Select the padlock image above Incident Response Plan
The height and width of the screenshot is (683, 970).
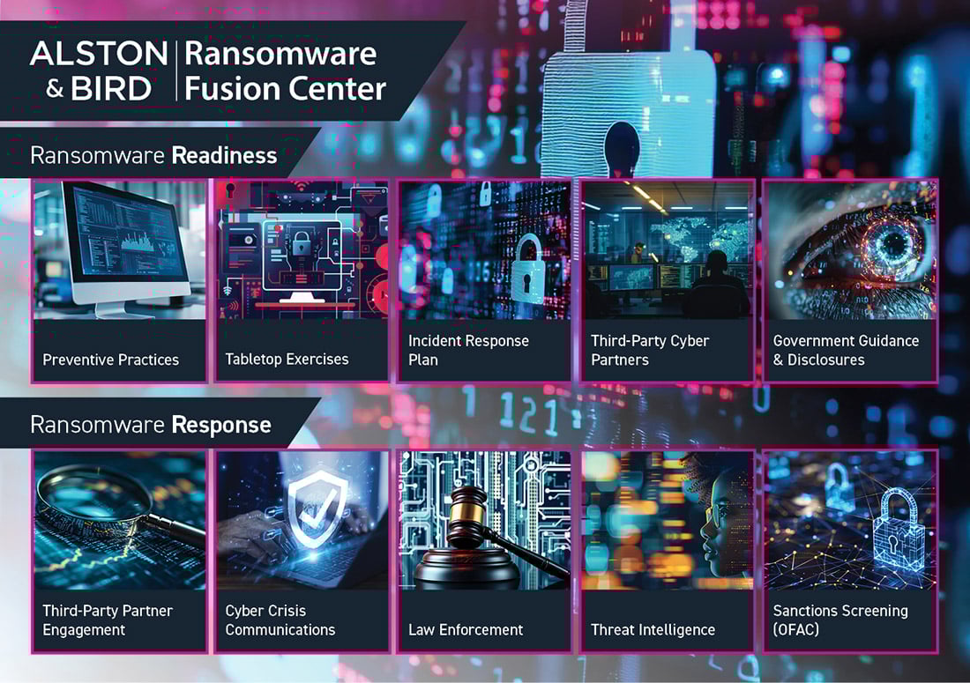click(x=484, y=250)
